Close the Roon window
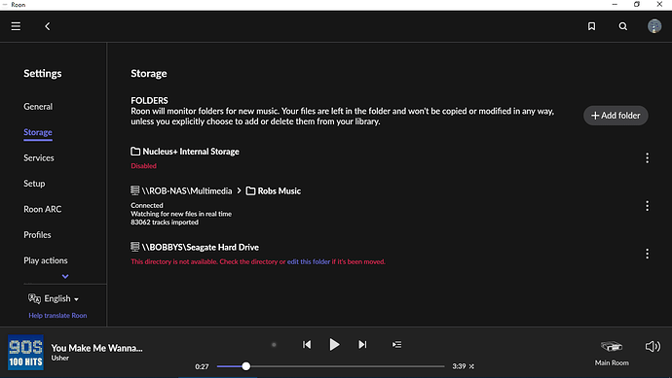 pyautogui.click(x=659, y=4)
